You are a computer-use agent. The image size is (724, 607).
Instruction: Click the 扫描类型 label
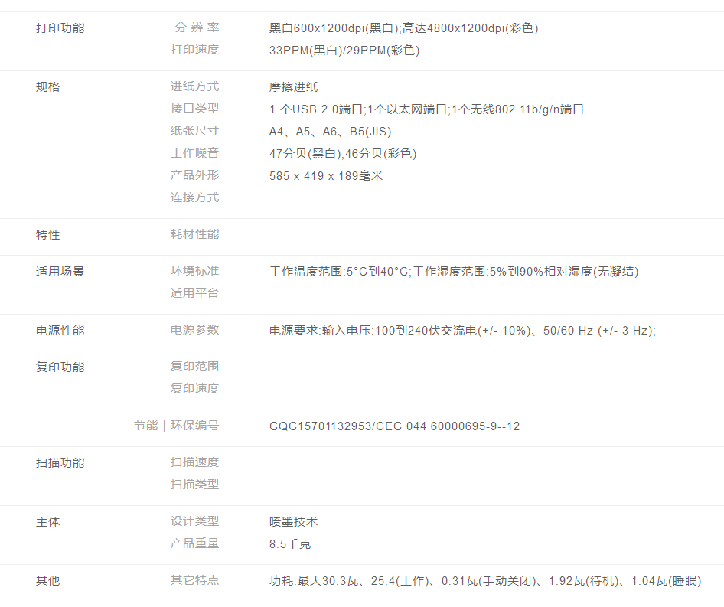pyautogui.click(x=194, y=484)
